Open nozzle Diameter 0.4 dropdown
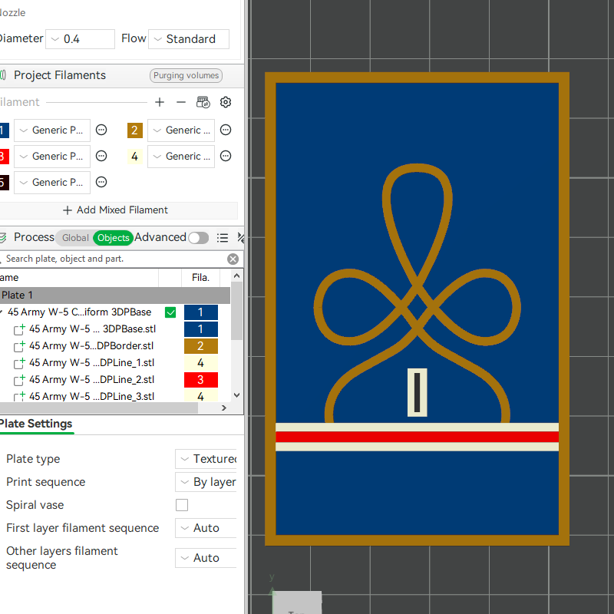This screenshot has width=614, height=614. [81, 39]
